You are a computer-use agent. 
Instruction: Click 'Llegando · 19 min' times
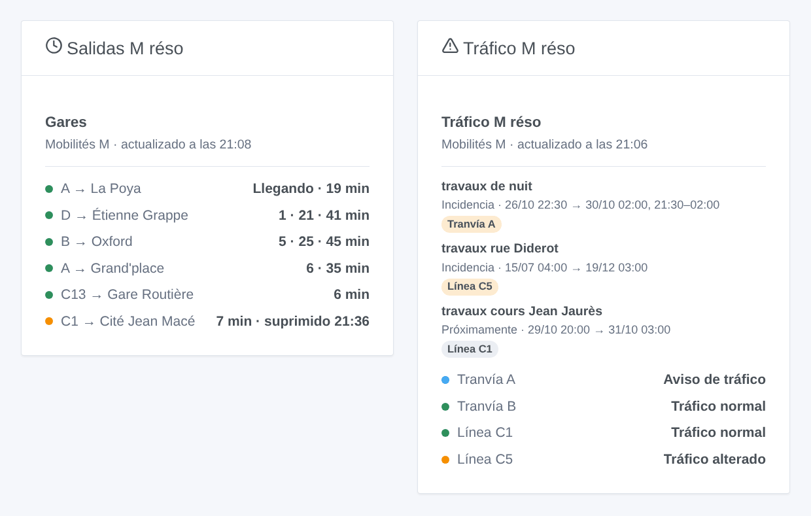click(x=311, y=189)
